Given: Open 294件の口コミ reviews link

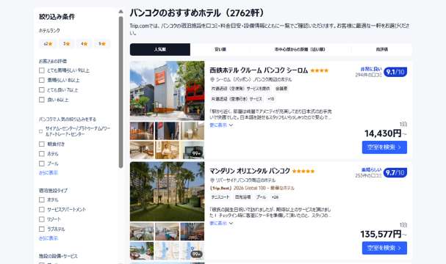Looking at the screenshot, I should 368,75.
